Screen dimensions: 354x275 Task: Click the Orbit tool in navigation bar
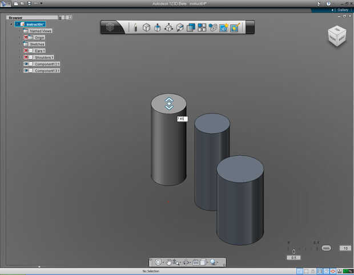pyautogui.click(x=186, y=262)
